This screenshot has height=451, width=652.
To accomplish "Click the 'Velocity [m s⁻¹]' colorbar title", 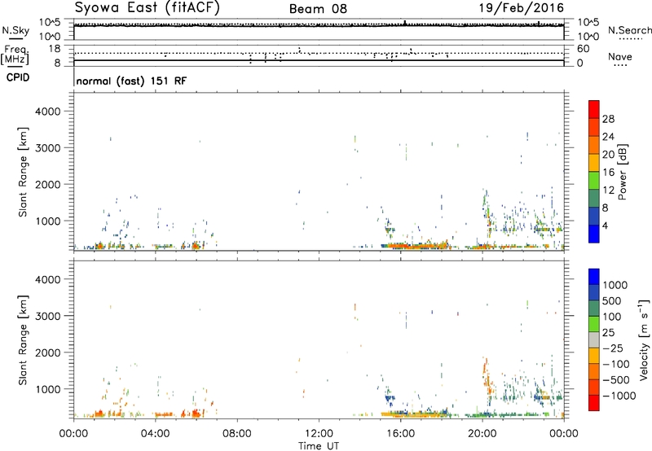I will coord(644,339).
